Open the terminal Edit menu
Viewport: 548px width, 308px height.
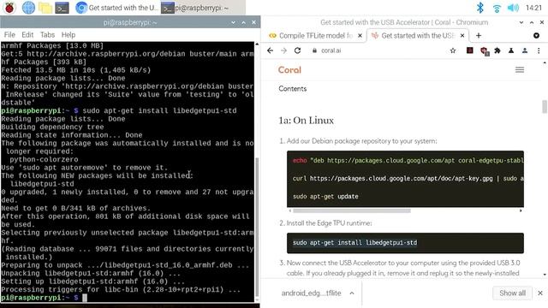[27, 34]
